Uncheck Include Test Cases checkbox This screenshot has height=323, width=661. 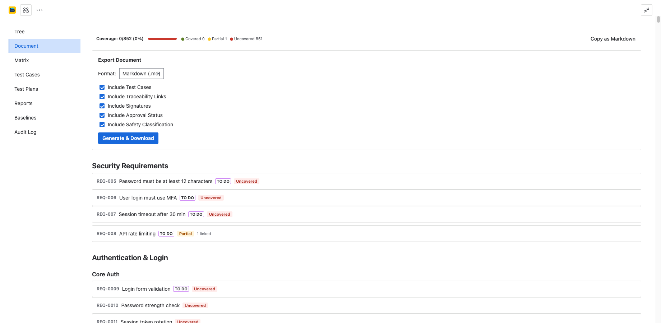point(102,87)
